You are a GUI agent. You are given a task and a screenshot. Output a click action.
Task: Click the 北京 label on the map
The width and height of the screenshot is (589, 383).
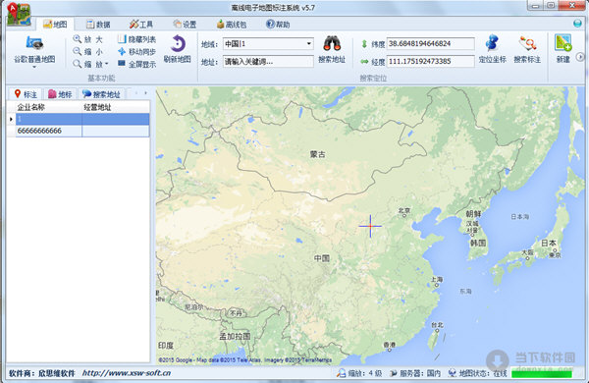tap(404, 210)
